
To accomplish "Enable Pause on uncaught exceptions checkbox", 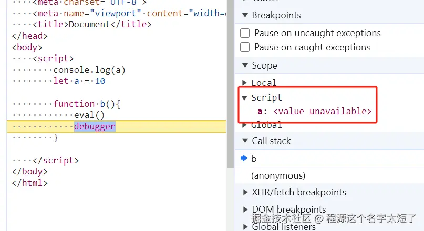I will point(245,33).
